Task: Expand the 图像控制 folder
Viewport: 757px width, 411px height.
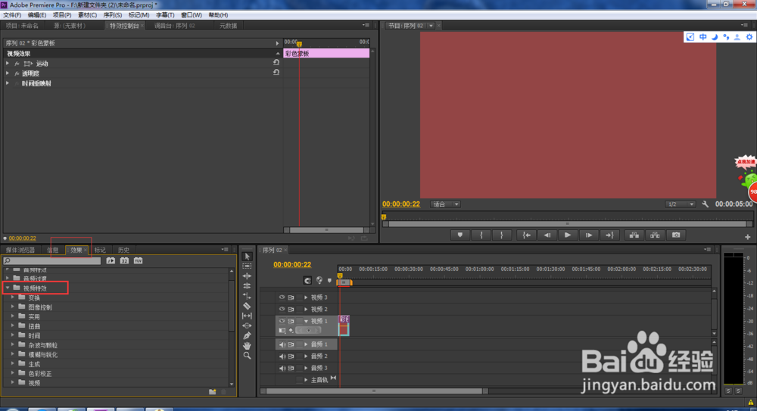Action: 13,307
